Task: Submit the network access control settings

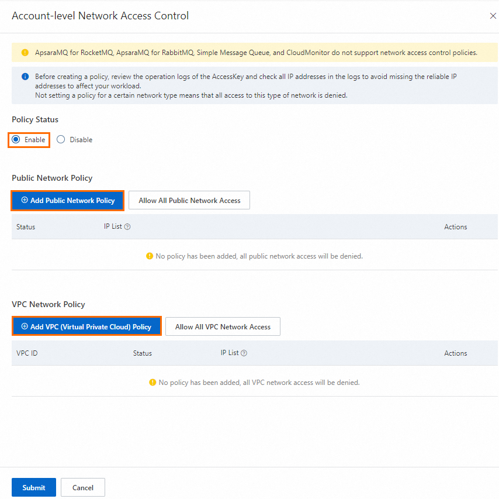Action: pyautogui.click(x=34, y=487)
